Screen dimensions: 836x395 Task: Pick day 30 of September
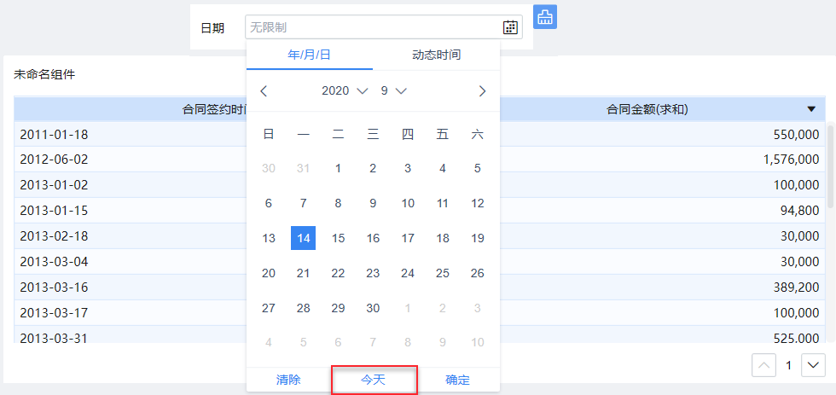373,308
